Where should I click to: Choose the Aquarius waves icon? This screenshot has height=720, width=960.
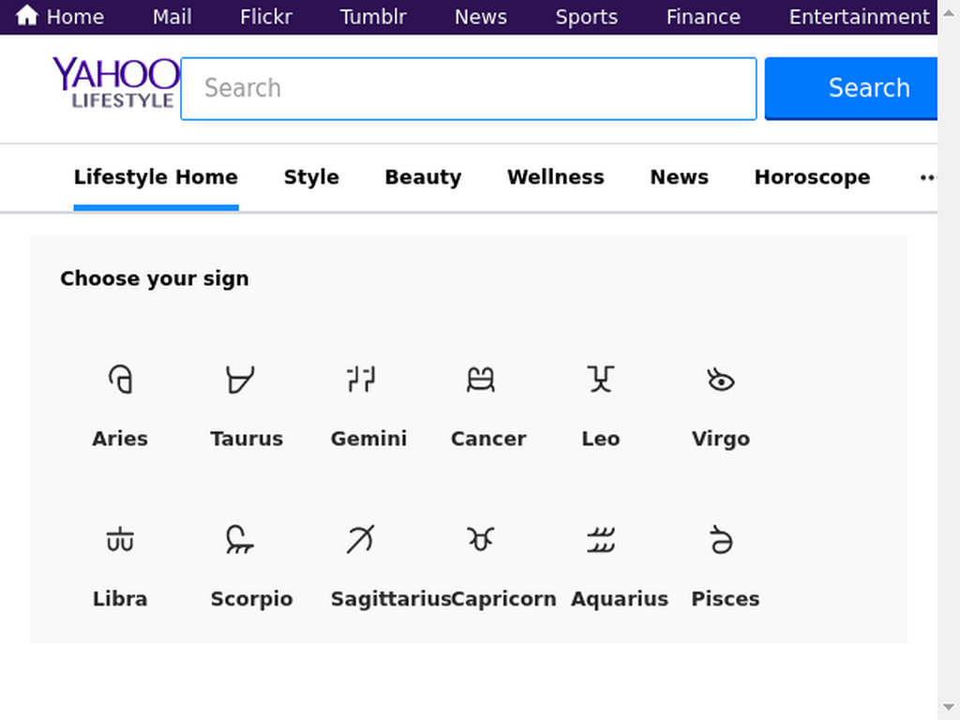[x=601, y=539]
